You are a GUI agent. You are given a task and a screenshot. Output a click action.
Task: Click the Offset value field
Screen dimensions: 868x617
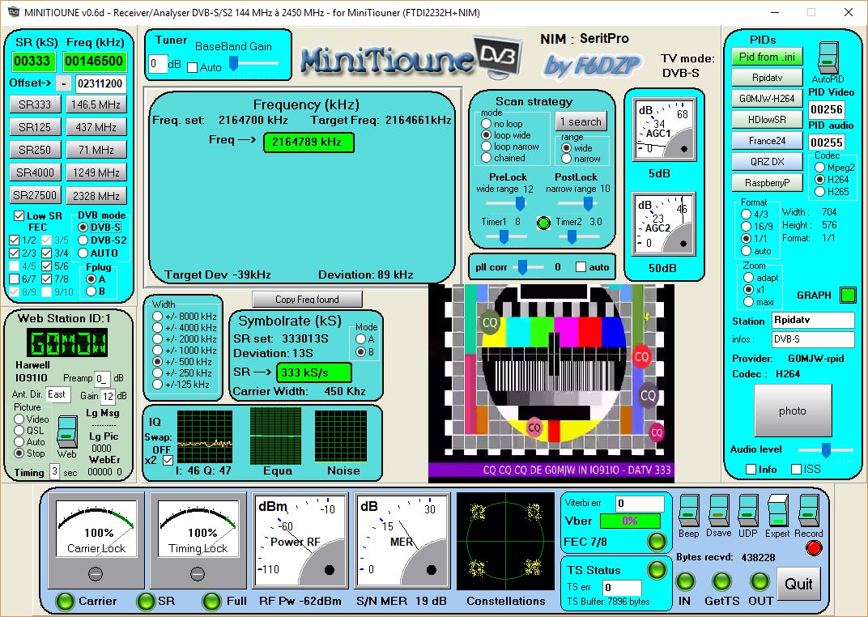pyautogui.click(x=100, y=83)
